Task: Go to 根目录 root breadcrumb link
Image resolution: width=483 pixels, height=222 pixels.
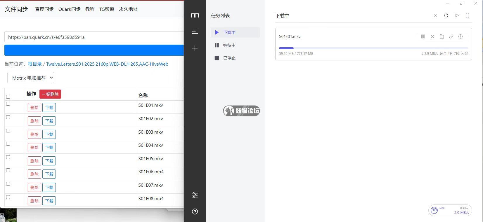Action: point(35,64)
